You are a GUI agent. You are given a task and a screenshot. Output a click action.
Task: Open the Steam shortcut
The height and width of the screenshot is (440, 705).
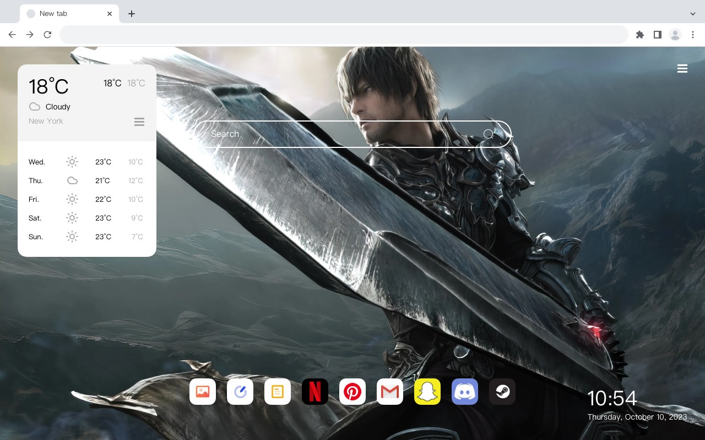click(502, 392)
